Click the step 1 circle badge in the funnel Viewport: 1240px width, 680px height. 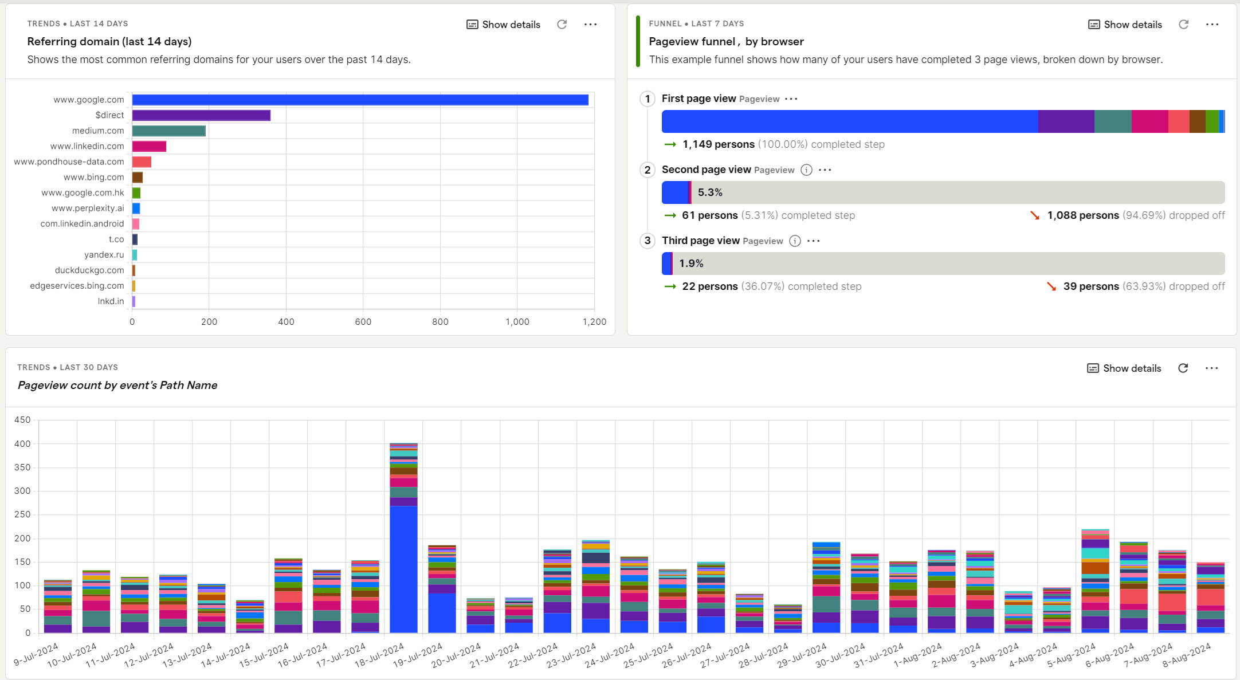click(648, 99)
